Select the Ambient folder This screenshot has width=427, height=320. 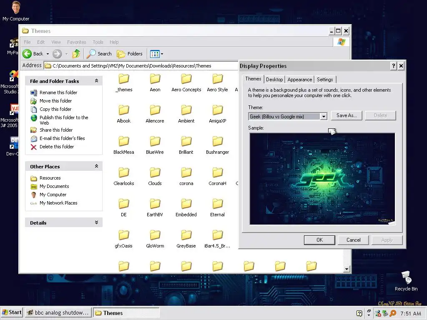click(x=186, y=114)
